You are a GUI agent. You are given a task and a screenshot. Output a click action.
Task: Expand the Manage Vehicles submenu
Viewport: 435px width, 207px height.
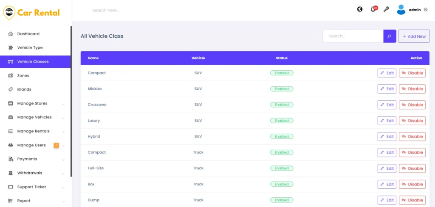[x=63, y=118]
